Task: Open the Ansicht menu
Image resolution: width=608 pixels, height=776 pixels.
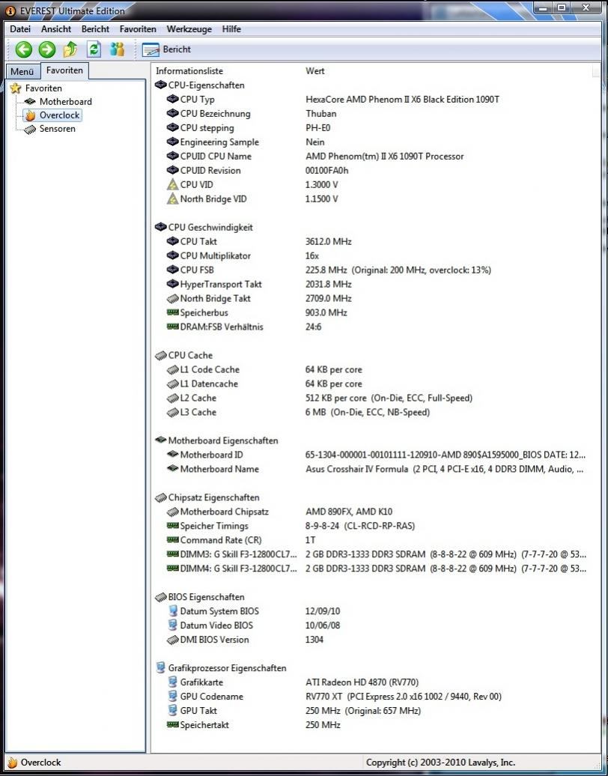Action: click(x=56, y=29)
